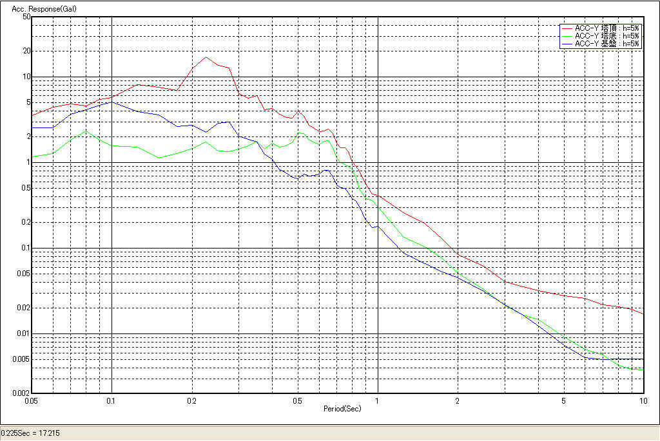Click the 0.2 label on the period axis
The width and height of the screenshot is (660, 441).
[x=191, y=400]
